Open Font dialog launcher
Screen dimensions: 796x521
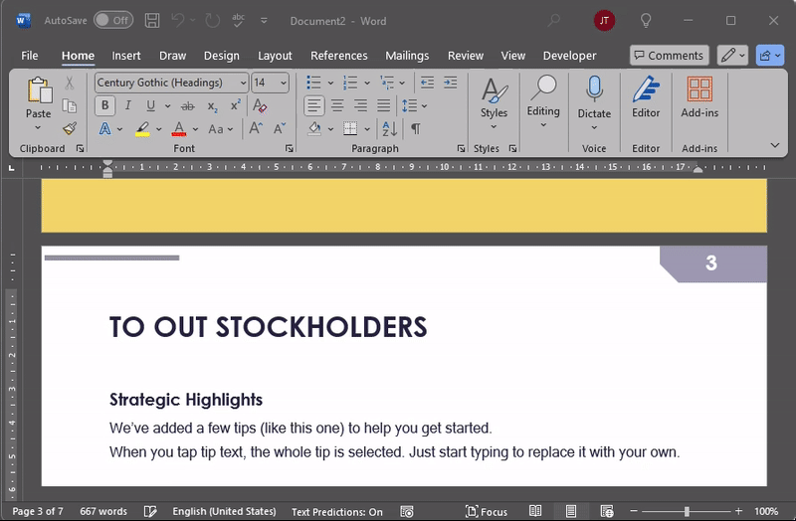click(289, 148)
